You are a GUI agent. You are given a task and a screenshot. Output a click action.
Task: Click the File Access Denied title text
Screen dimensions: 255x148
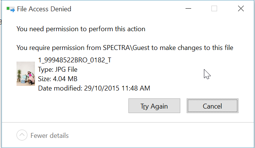pyautogui.click(x=44, y=9)
